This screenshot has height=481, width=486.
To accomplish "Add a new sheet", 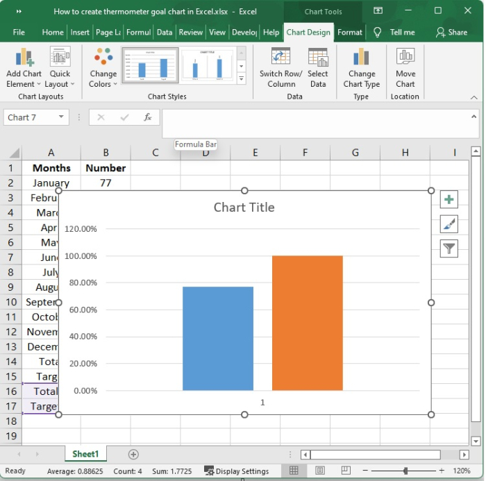I will [133, 454].
